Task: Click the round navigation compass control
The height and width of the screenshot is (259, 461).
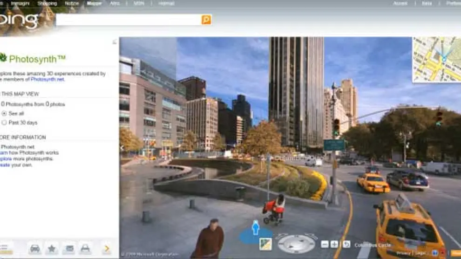Action: click(296, 243)
